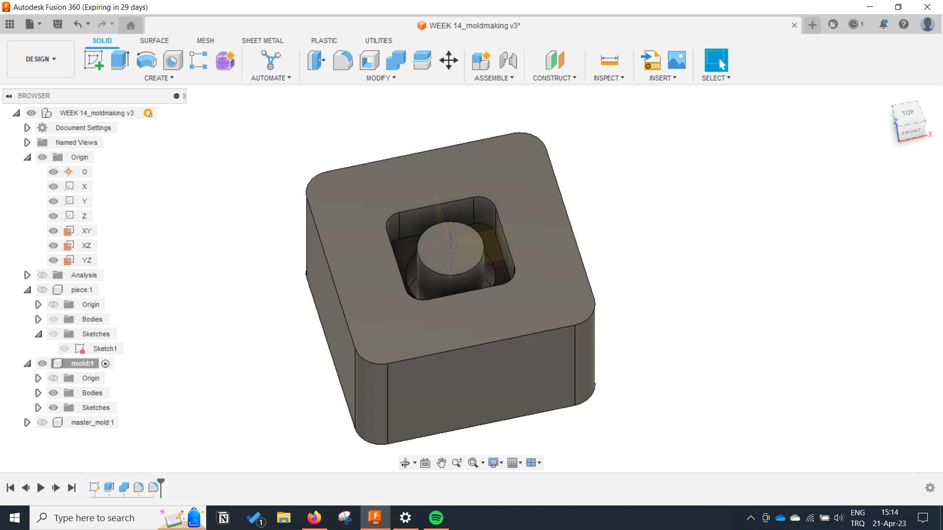This screenshot has width=943, height=530.
Task: Select the New Component tool
Action: 481,60
